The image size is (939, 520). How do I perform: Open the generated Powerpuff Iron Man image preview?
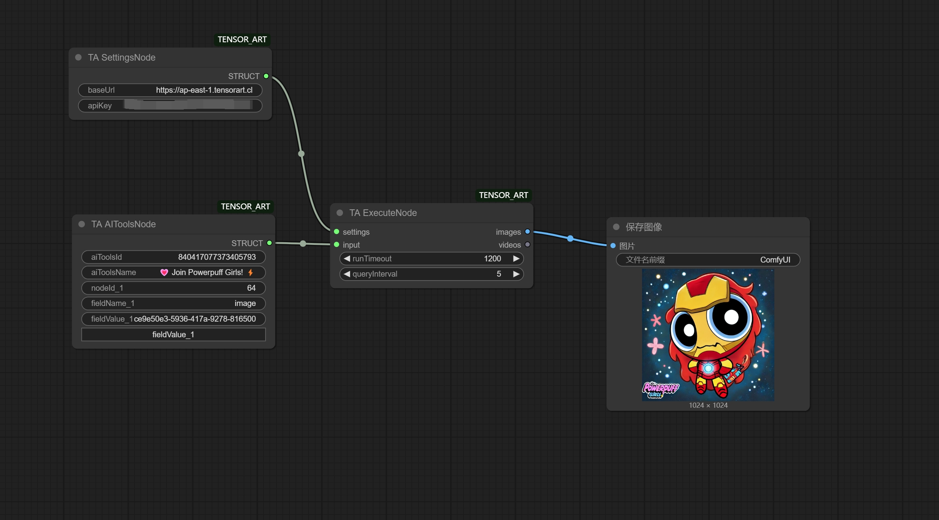[x=708, y=335]
